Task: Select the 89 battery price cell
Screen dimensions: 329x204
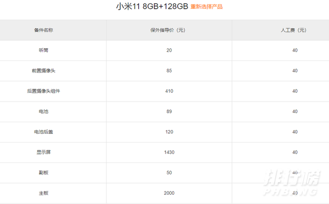Action: [169, 111]
